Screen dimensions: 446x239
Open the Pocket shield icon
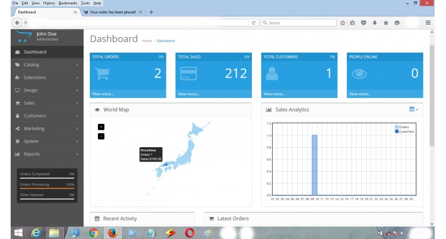click(364, 23)
